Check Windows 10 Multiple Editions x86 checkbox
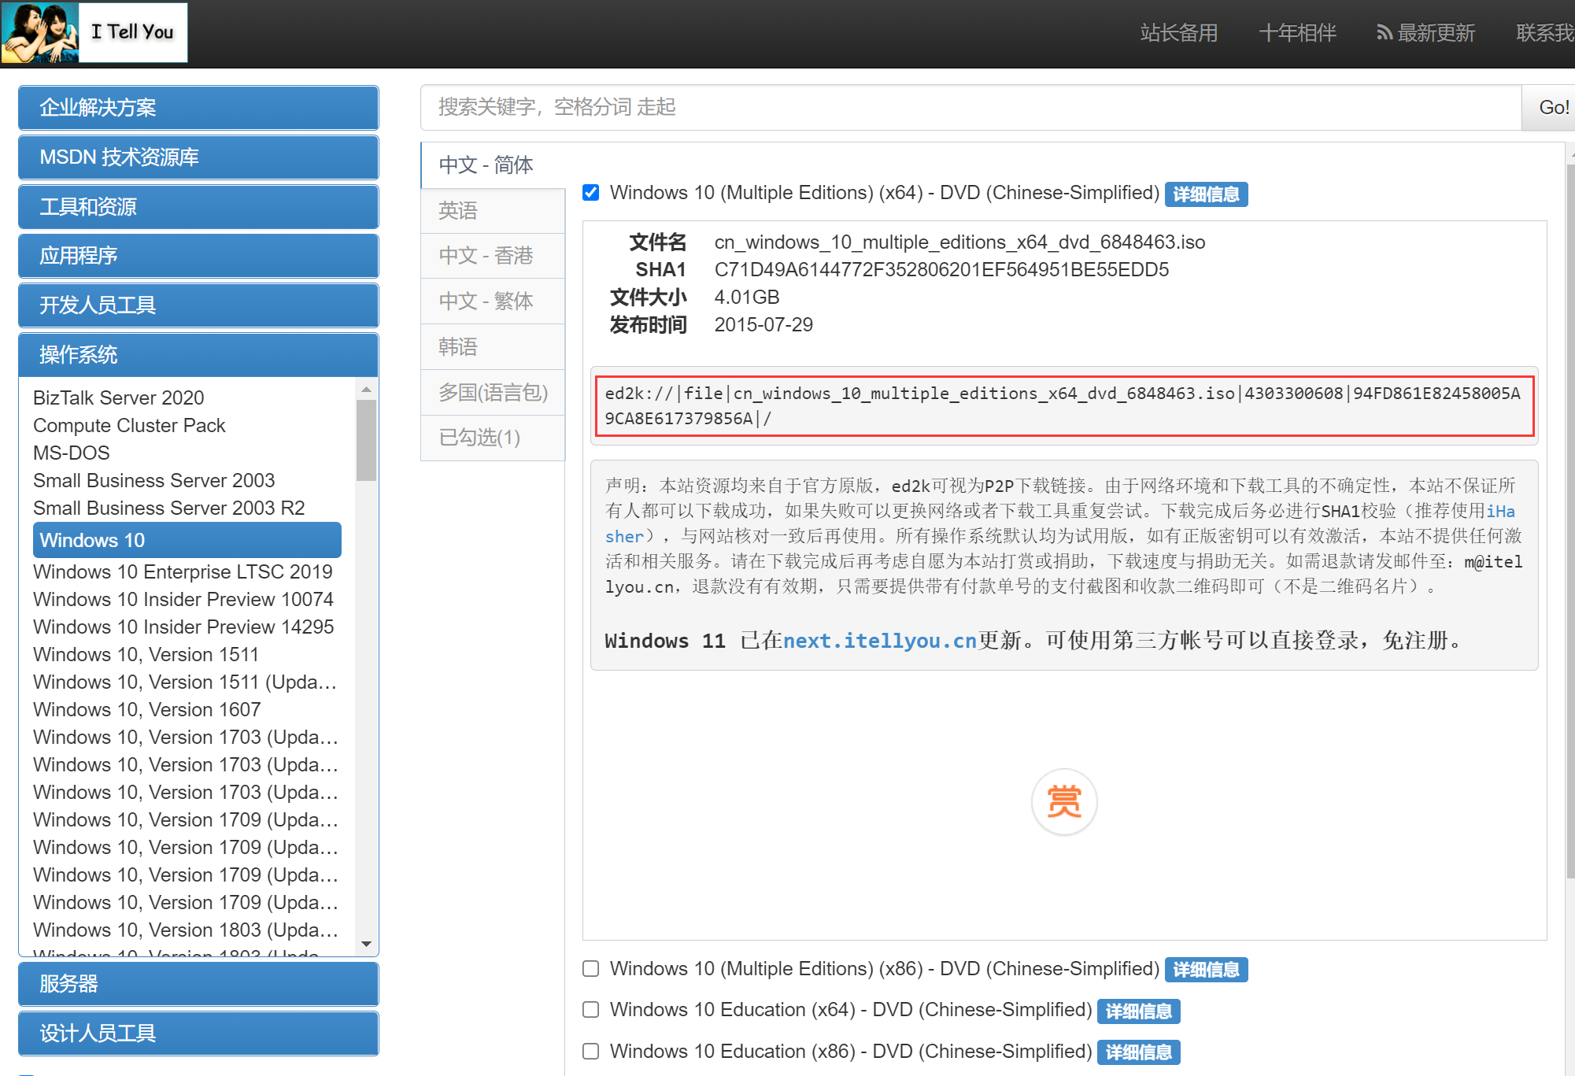This screenshot has width=1575, height=1076. (591, 969)
